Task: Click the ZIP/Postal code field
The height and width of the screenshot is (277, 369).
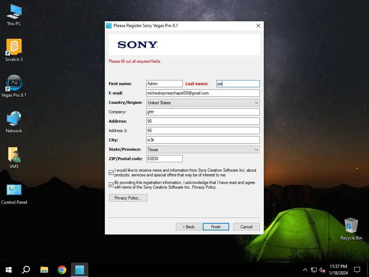Action: pos(164,159)
